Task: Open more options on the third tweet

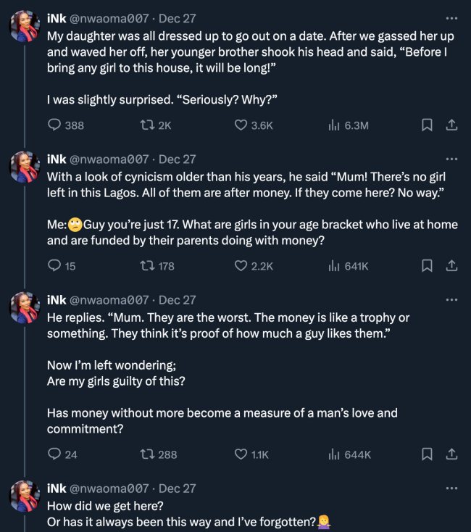Action: tap(451, 299)
